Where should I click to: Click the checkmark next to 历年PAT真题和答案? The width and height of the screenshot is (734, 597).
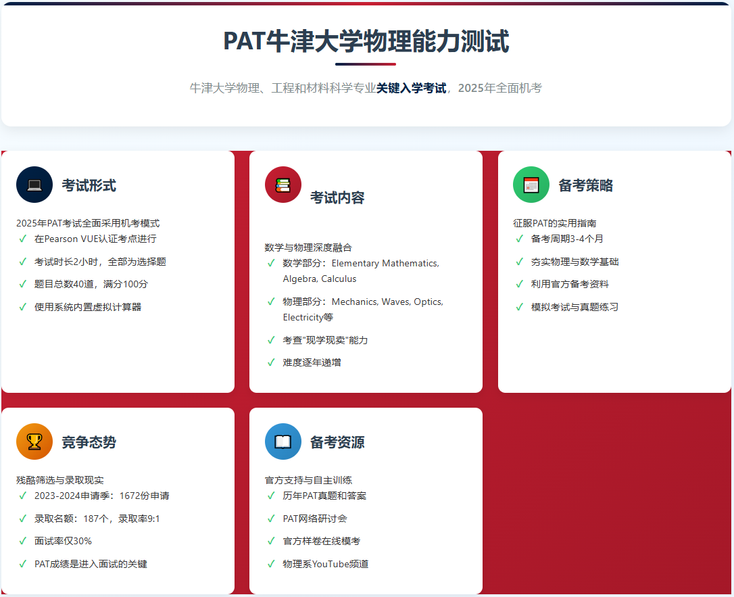(x=271, y=496)
